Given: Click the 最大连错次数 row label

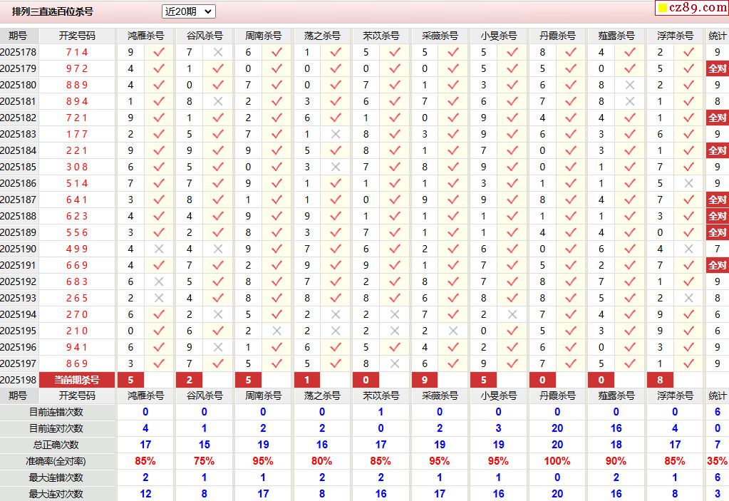Looking at the screenshot, I should tap(56, 477).
